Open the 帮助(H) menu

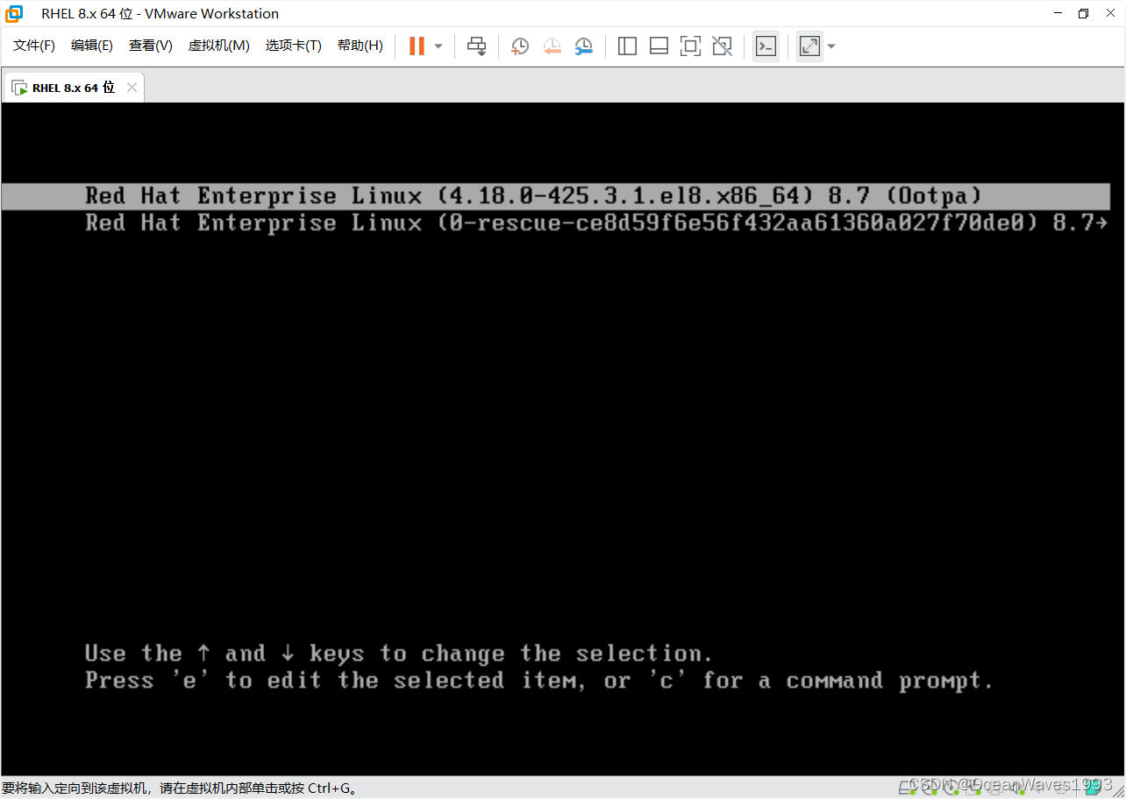(x=360, y=46)
